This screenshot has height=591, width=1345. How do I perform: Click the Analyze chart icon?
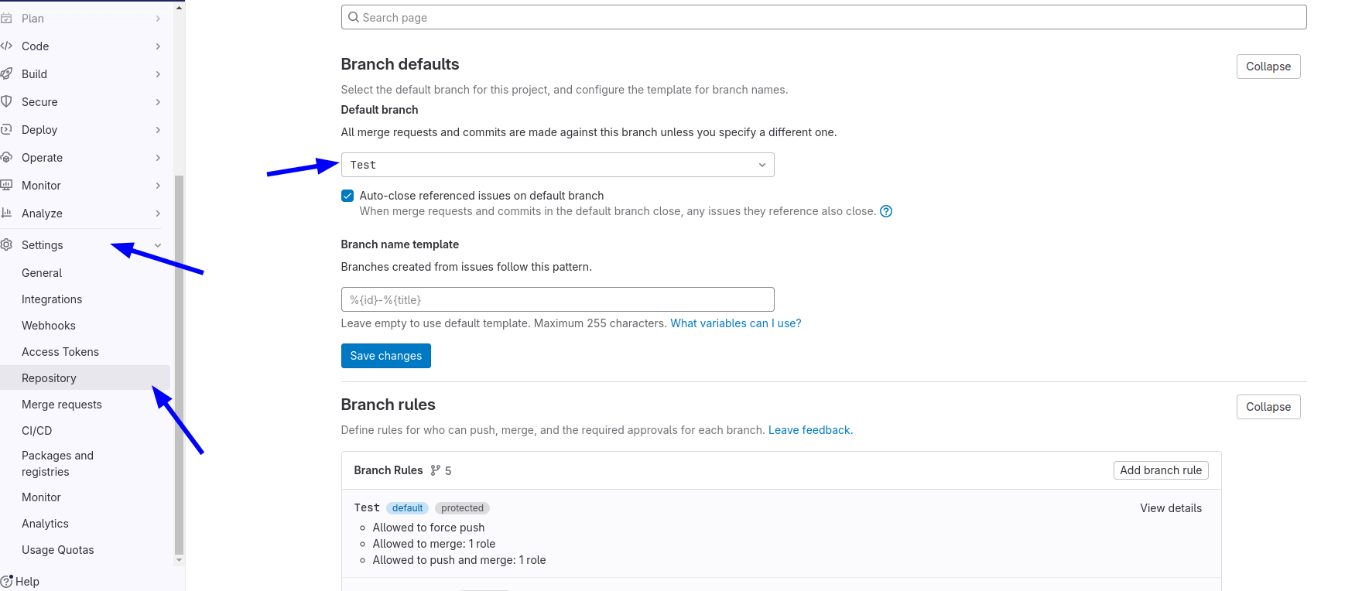tap(7, 214)
